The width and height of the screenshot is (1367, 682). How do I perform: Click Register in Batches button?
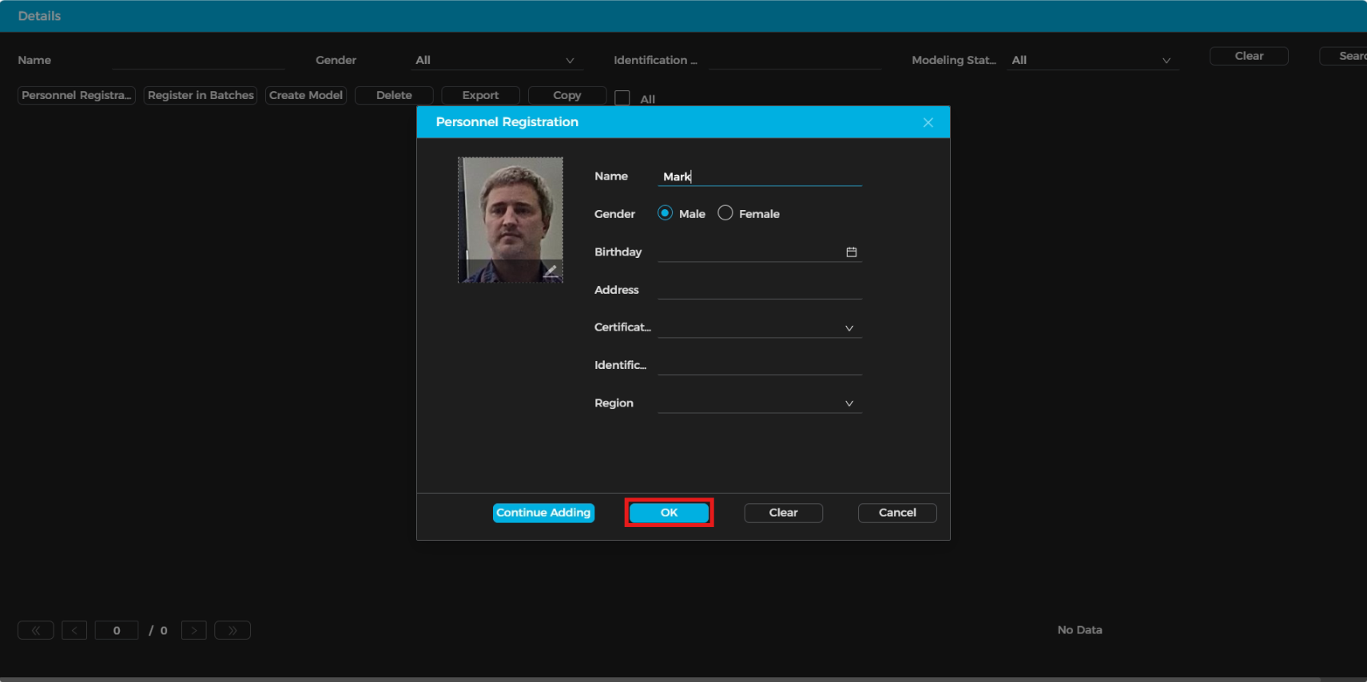coord(201,95)
